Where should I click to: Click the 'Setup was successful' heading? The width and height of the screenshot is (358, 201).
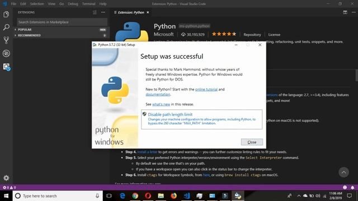pos(172,56)
